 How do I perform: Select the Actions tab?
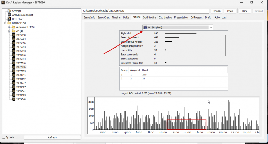click(136, 17)
